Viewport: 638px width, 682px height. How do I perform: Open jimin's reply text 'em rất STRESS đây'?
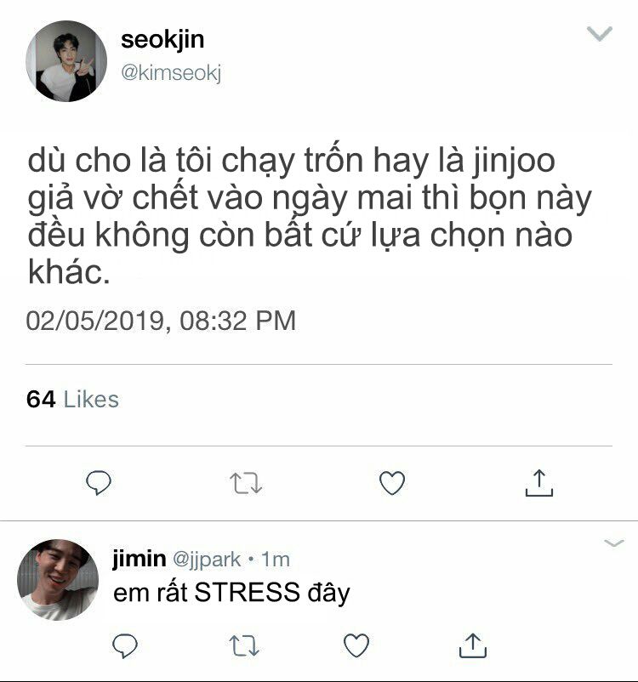pyautogui.click(x=231, y=594)
